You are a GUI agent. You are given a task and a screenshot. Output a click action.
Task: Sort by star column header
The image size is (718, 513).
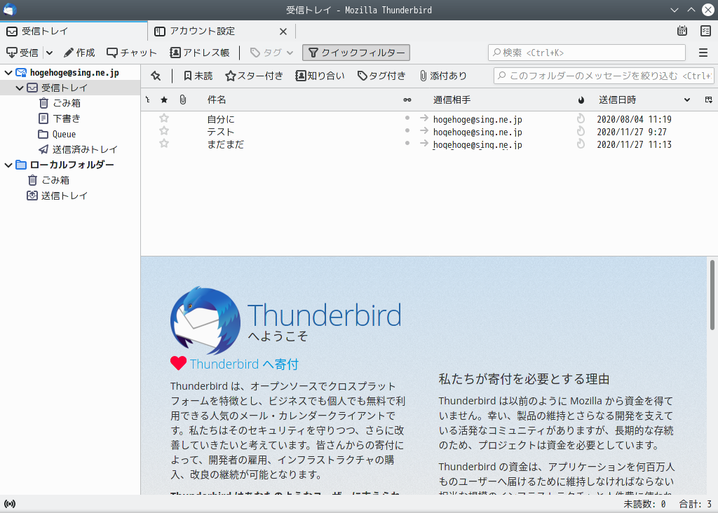pyautogui.click(x=164, y=100)
